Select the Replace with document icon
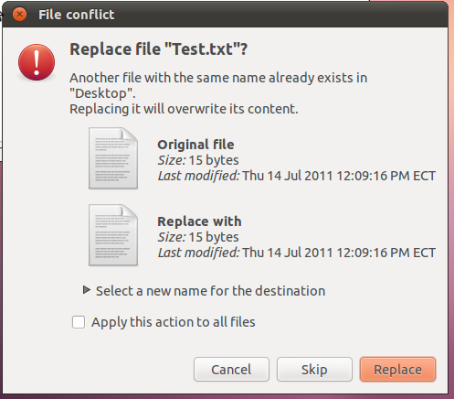Screen dimensions: 454x399 [113, 235]
